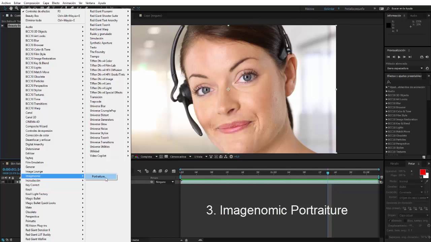Open timeline icon in viewer bar

(221, 157)
